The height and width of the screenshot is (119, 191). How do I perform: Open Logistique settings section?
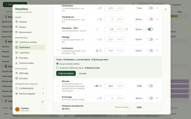[x=29, y=53]
